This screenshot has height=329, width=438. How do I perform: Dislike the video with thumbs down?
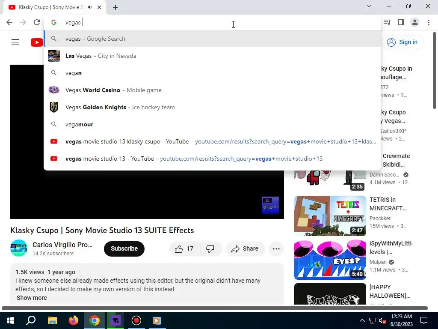[x=210, y=249]
